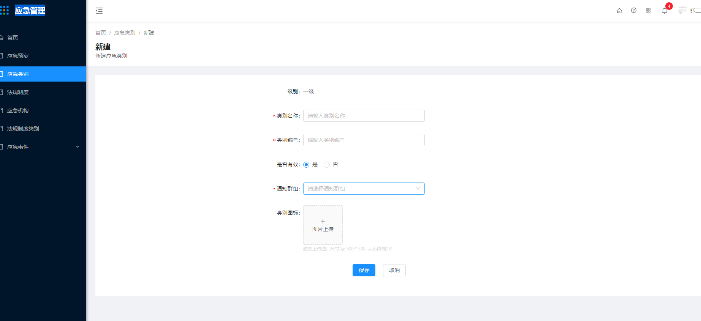701x321 pixels.
Task: Click the 法规制度 sidebar icon
Action: pyautogui.click(x=2, y=92)
